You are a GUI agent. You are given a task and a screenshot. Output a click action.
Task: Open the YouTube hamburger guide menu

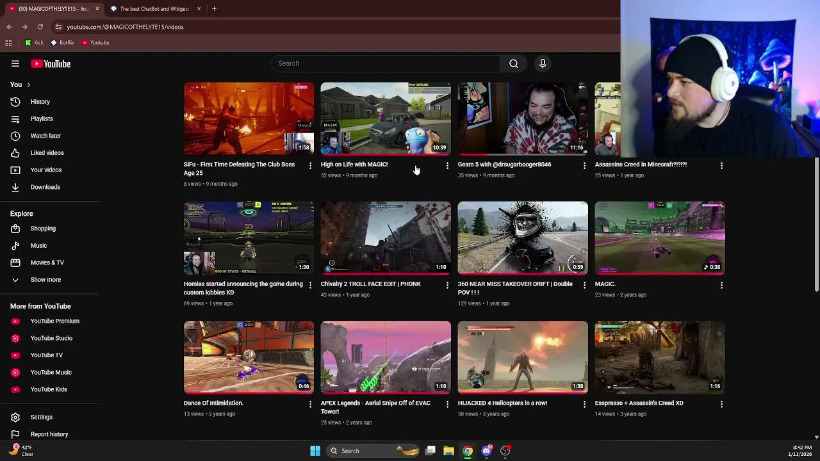click(15, 63)
